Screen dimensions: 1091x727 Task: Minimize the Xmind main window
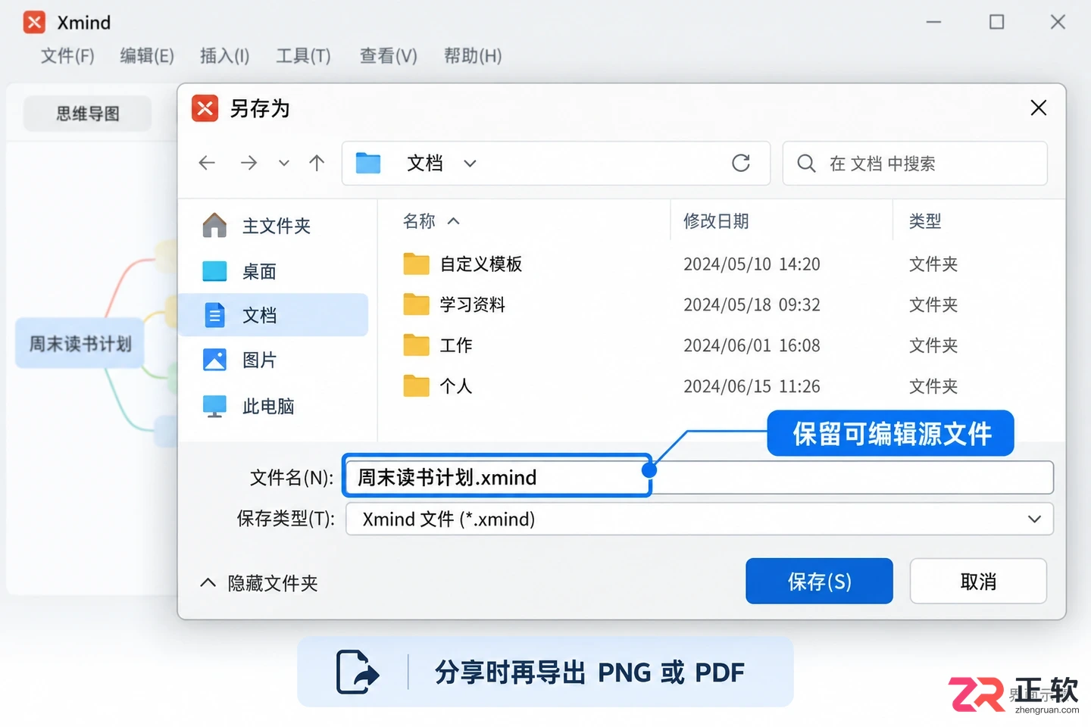point(933,22)
